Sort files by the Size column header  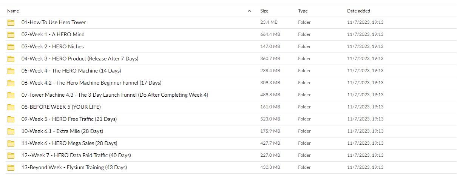click(264, 11)
